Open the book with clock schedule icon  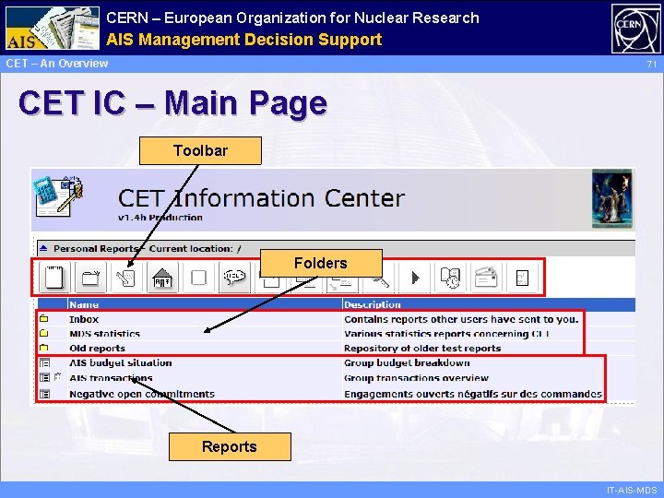pyautogui.click(x=451, y=278)
